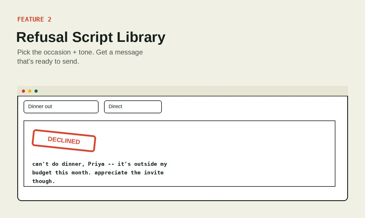Click the red DECLINED stamp
The image size is (365, 218).
[x=64, y=141]
